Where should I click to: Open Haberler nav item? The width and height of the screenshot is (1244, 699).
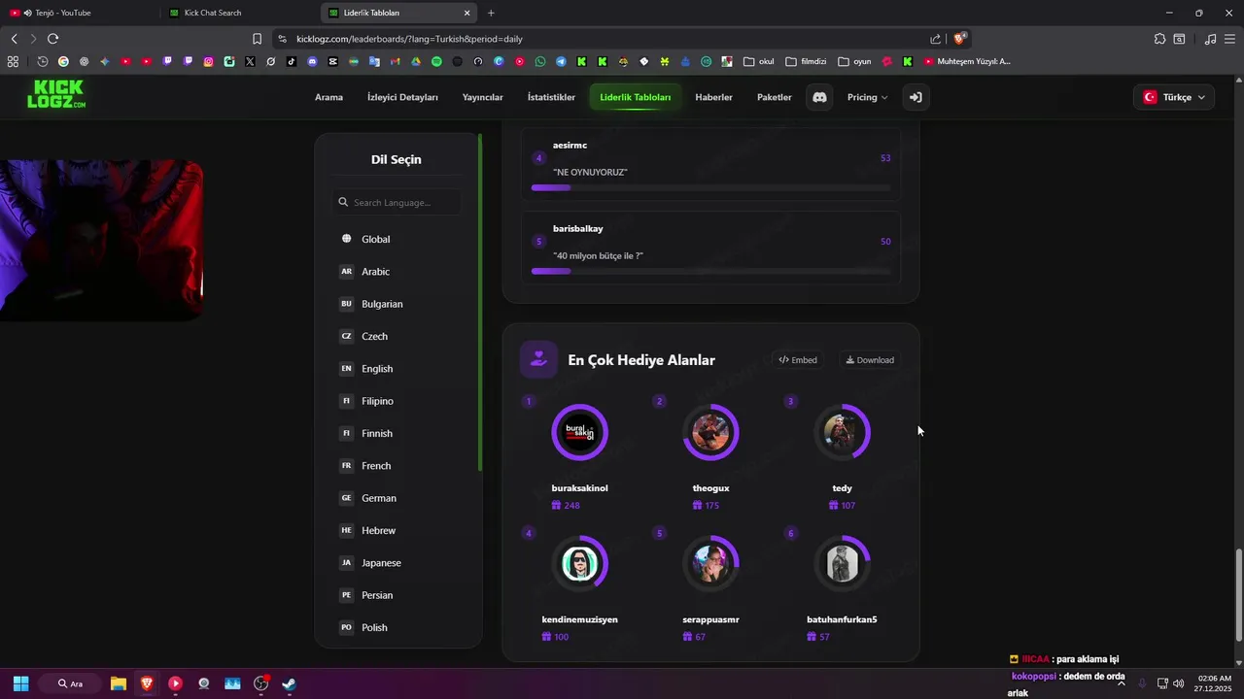[713, 97]
